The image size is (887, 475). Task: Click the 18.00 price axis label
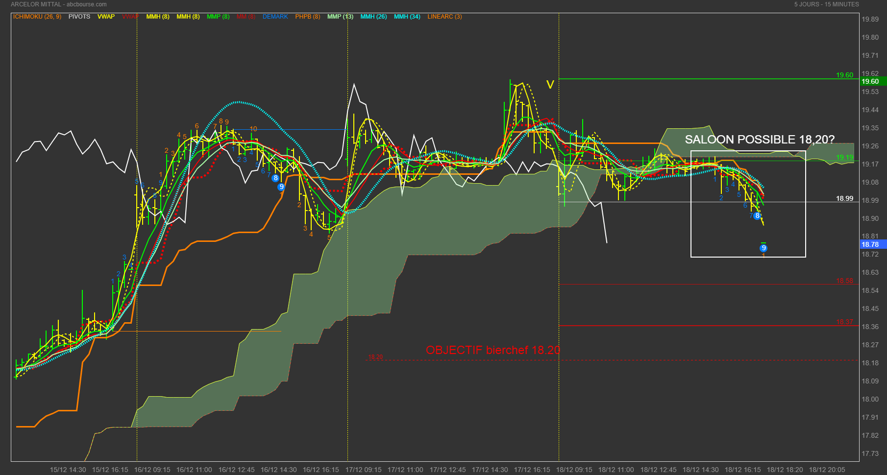point(870,399)
